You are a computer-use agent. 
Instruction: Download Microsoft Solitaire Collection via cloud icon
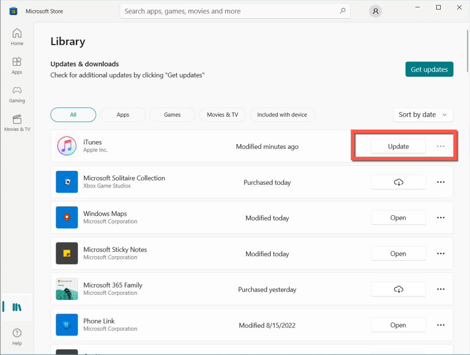tap(398, 182)
